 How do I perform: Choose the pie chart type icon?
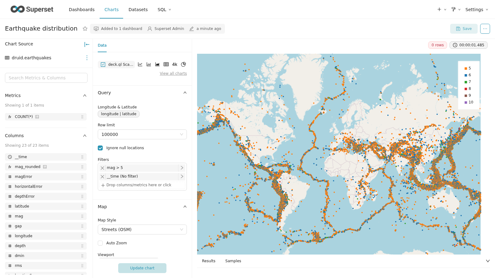[183, 64]
